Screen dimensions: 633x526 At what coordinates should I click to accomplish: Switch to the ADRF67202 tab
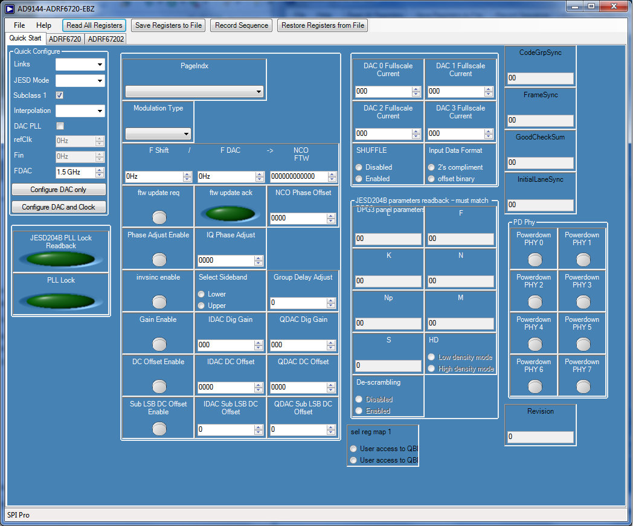pos(106,39)
